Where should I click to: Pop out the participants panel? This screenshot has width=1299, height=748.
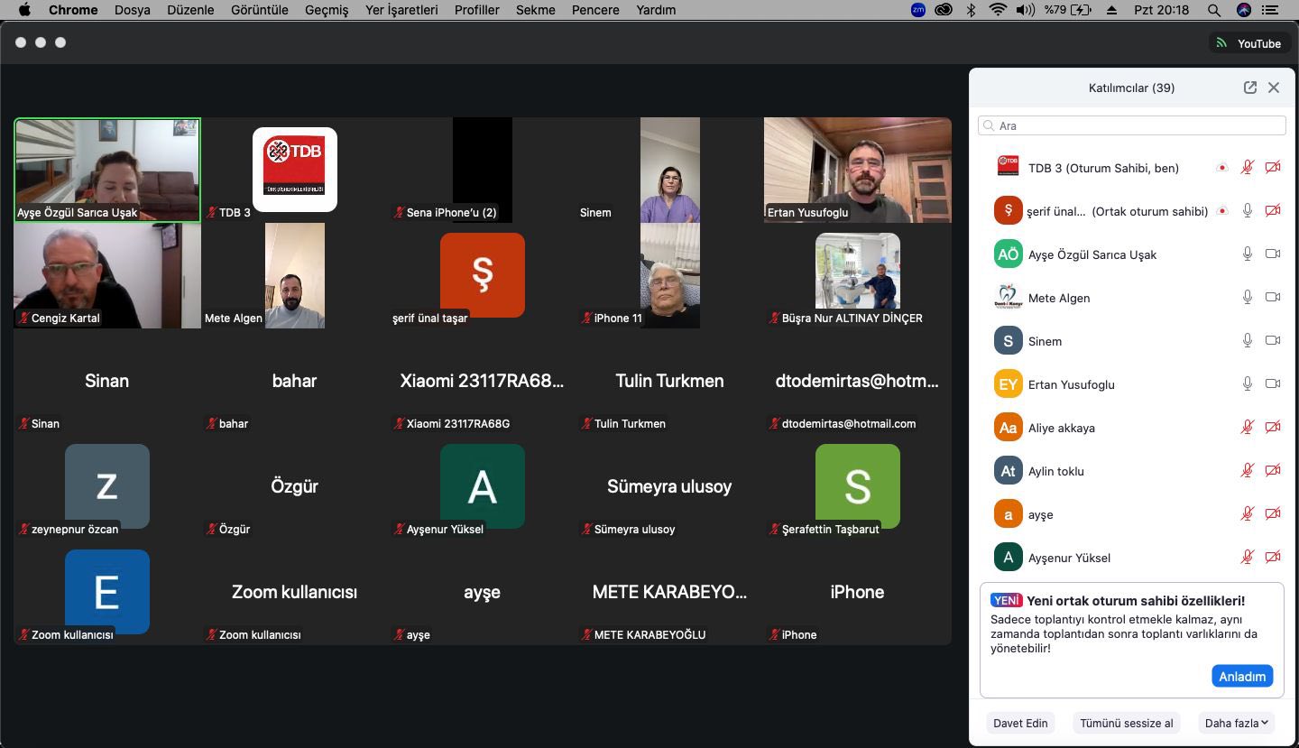(1249, 88)
